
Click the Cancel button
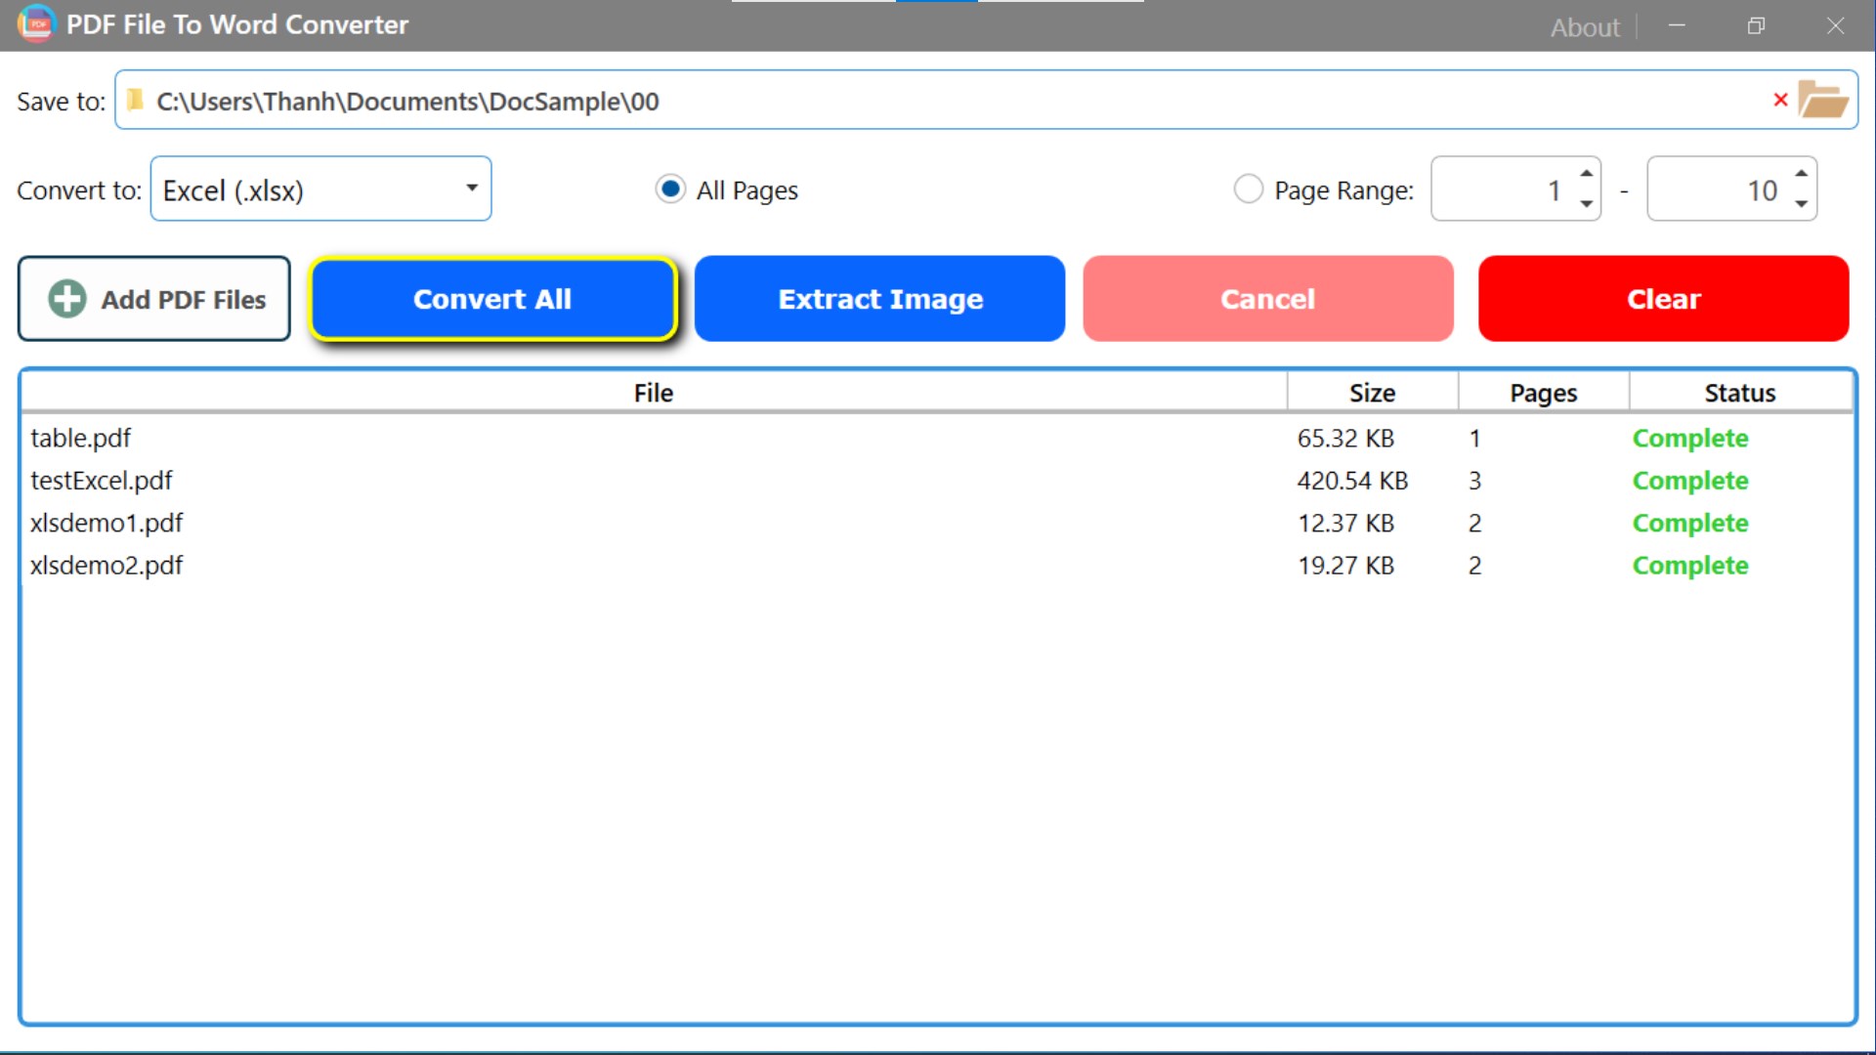point(1267,299)
